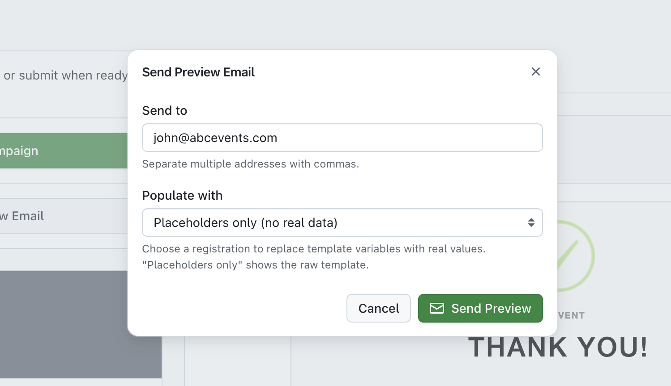
Task: Click the 'or submit when ready' text
Action: tap(65, 75)
